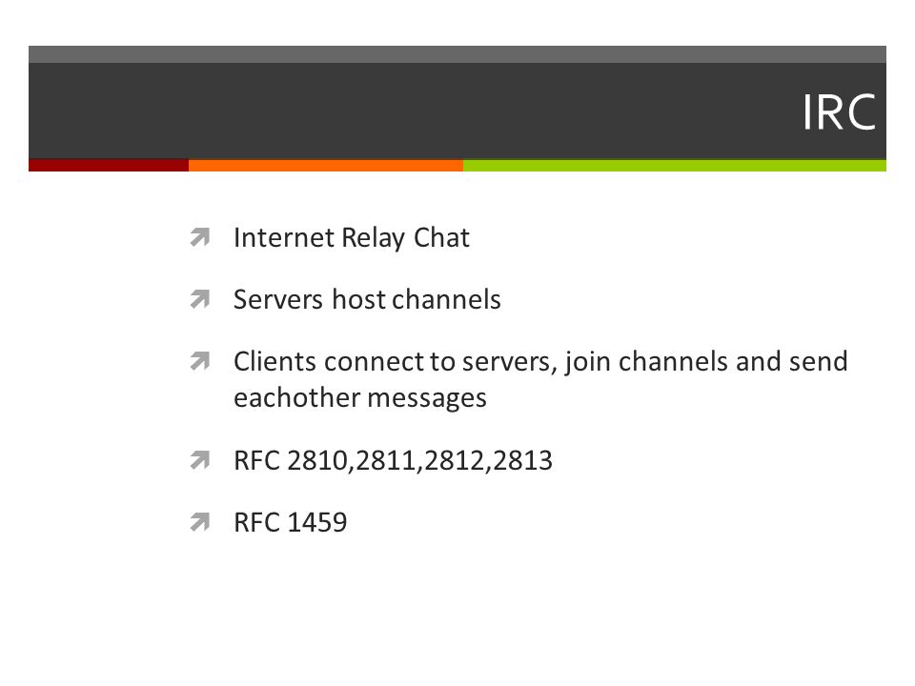Click the arrow bullet beside Servers host channels
Image resolution: width=915 pixels, height=686 pixels.
pos(199,299)
